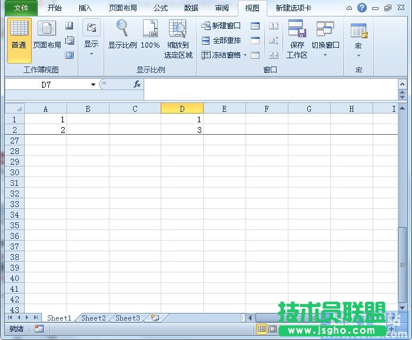The height and width of the screenshot is (340, 412).
Task: Click 缩放到选定区域 zoom to selection
Action: point(178,38)
